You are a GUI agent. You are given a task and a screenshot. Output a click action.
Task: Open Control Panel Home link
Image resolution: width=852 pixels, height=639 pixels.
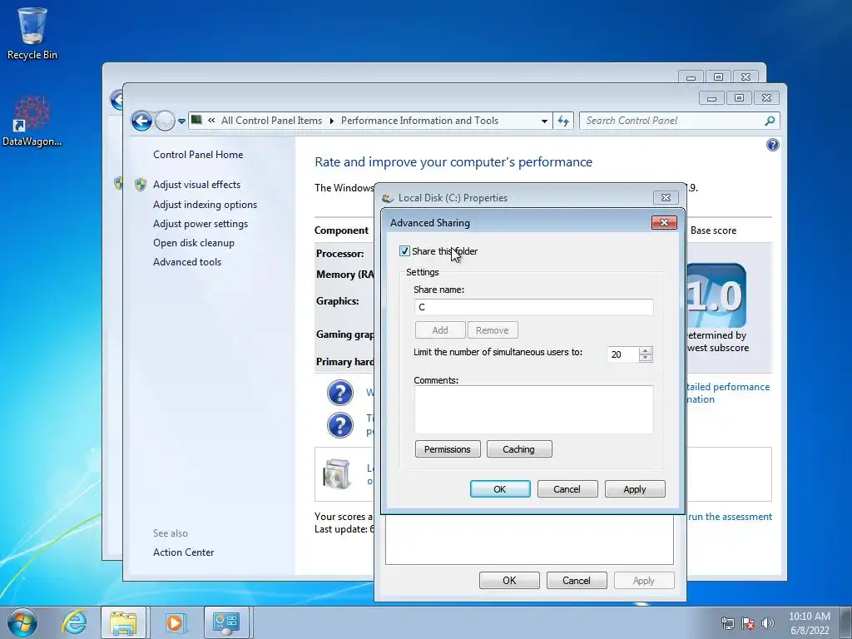coord(198,154)
